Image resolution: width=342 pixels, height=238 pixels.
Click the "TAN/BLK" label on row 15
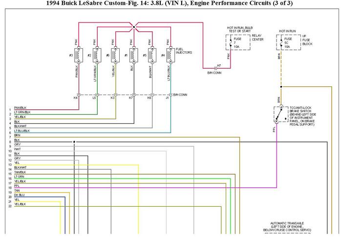point(20,172)
